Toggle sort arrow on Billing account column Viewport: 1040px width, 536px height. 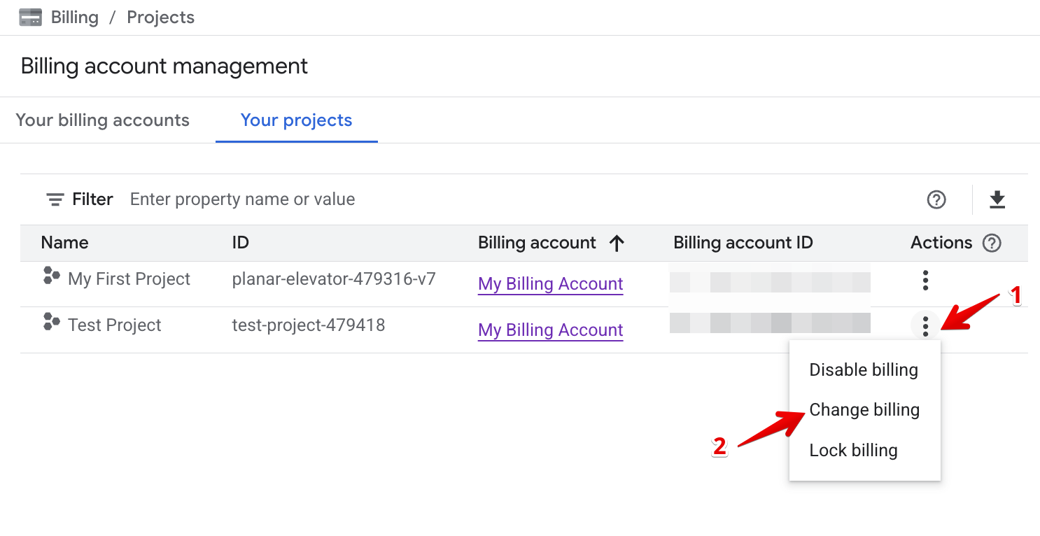coord(616,243)
